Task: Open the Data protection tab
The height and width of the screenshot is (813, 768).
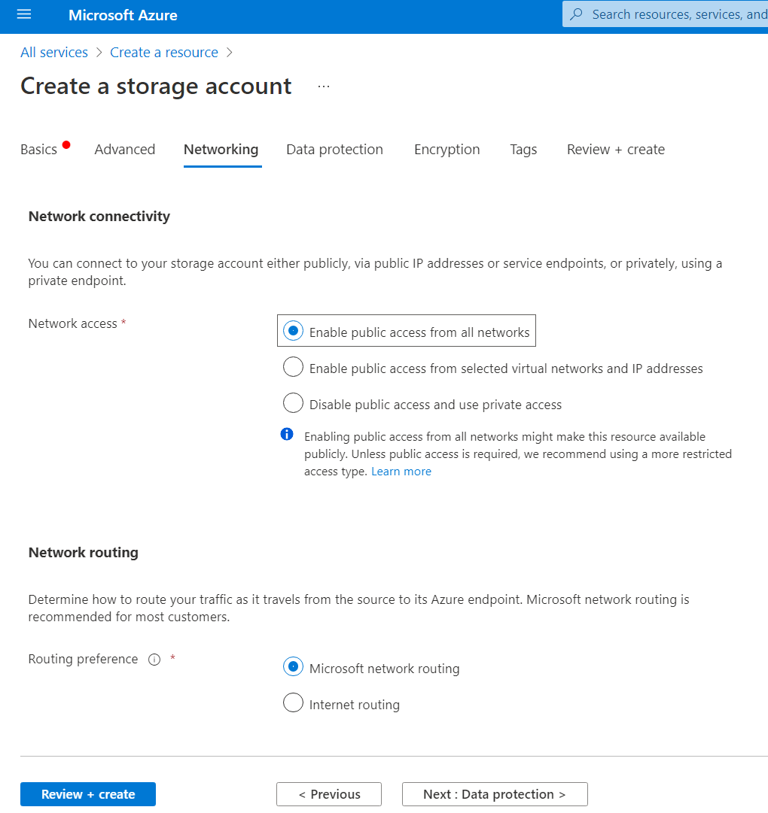Action: tap(334, 149)
